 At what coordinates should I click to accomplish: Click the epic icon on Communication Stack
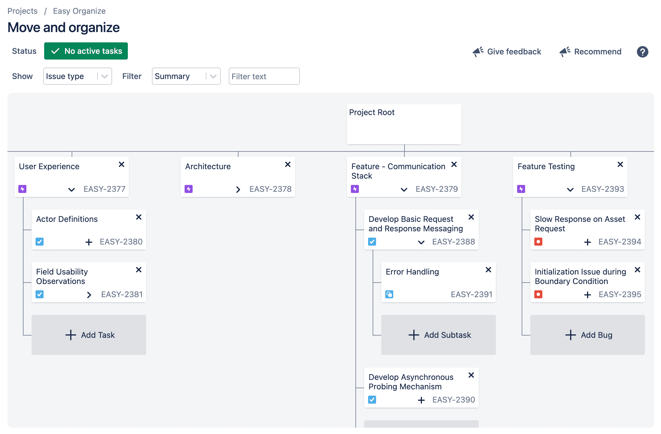tap(355, 189)
